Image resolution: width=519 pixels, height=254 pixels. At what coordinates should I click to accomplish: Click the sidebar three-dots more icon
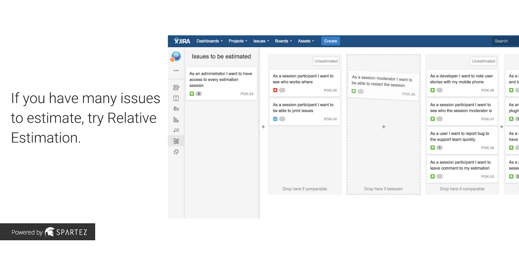pos(176,70)
